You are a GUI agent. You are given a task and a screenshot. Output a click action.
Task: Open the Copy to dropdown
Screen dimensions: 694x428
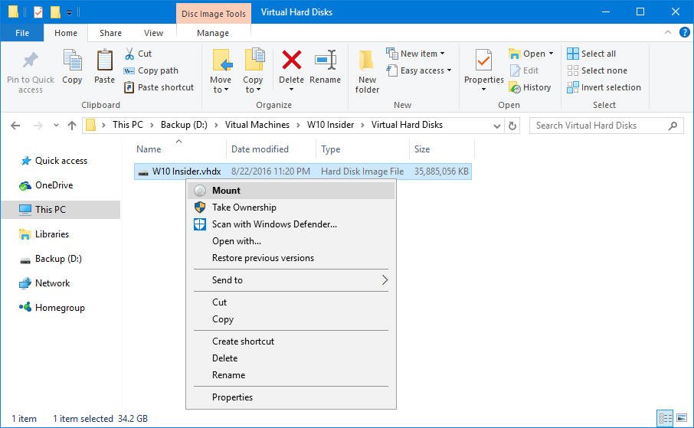(x=253, y=84)
